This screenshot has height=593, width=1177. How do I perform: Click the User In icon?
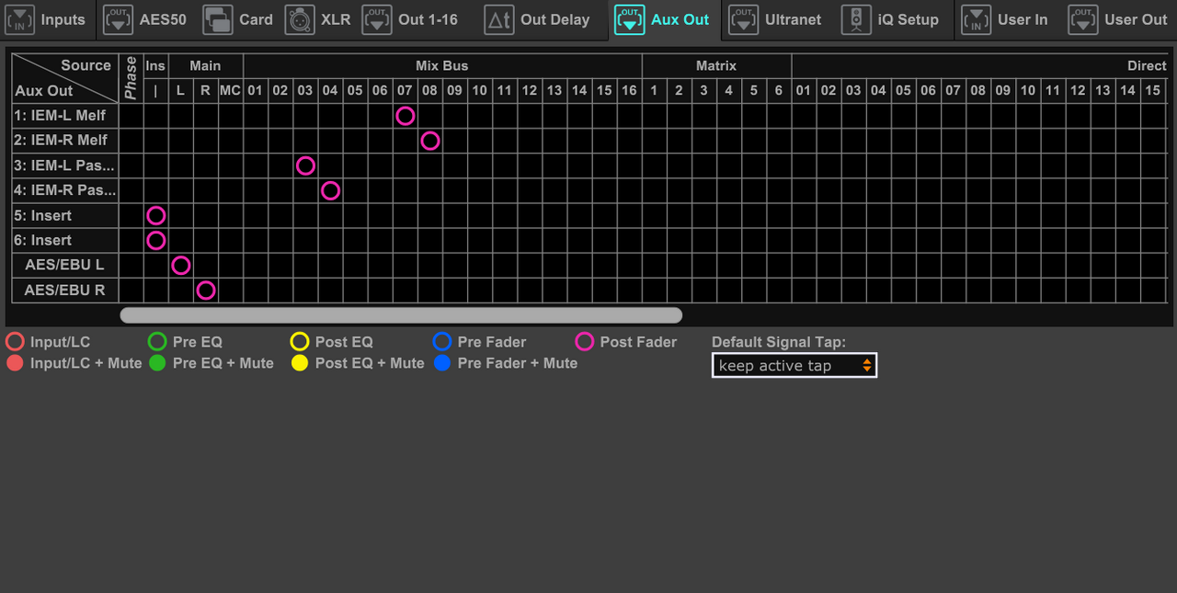click(x=976, y=19)
